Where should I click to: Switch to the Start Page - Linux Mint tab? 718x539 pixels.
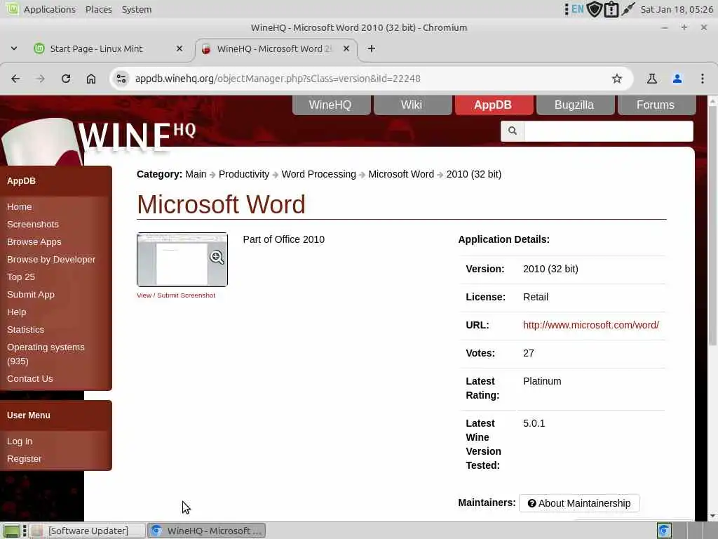(108, 48)
